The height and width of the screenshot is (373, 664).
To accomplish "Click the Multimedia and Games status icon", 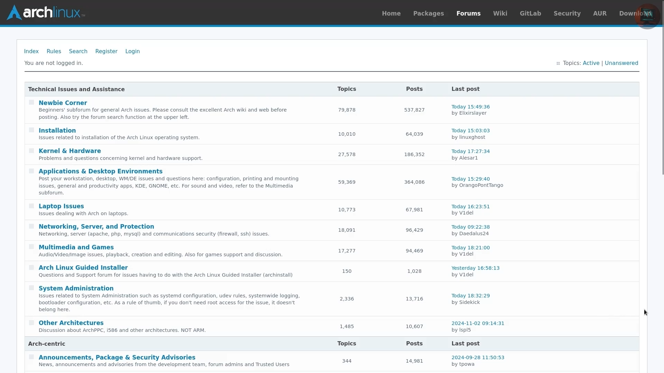I will 31,247.
